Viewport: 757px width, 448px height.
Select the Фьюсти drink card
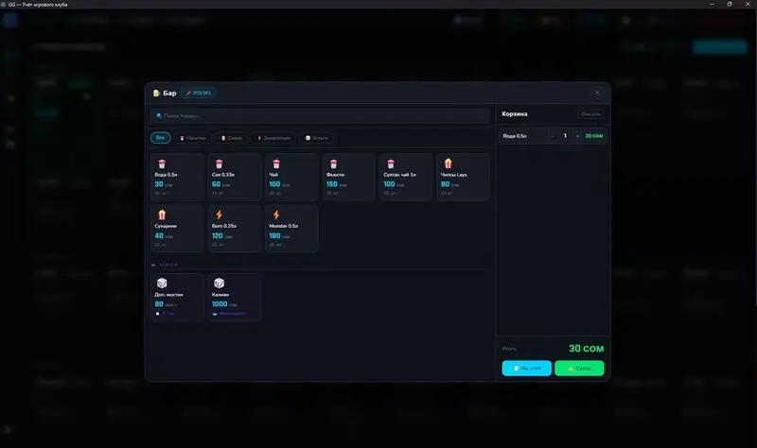coord(348,177)
